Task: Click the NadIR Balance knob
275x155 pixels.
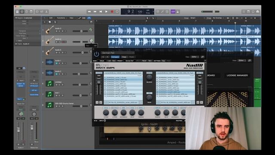Action: click(149, 77)
